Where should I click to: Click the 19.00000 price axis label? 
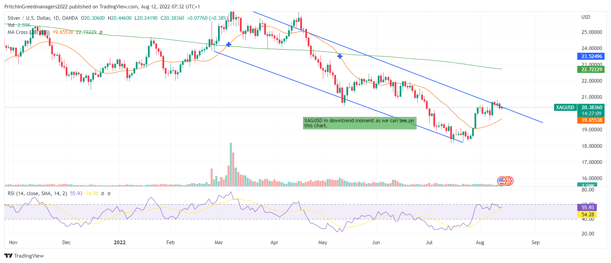pyautogui.click(x=592, y=130)
